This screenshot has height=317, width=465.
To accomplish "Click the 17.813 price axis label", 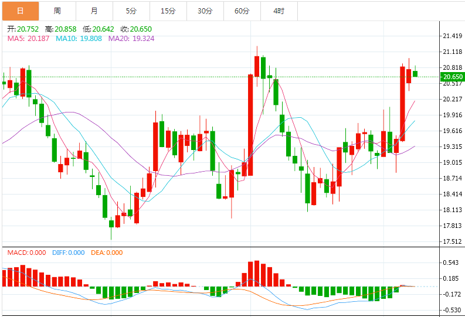I will pos(452,226).
